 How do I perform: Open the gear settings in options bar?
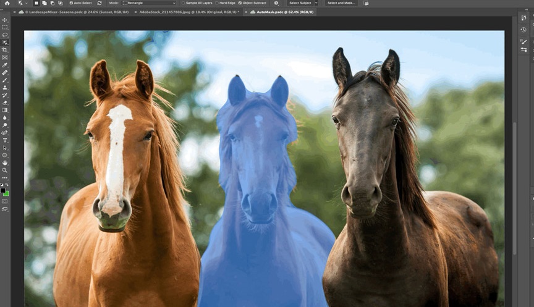(276, 3)
